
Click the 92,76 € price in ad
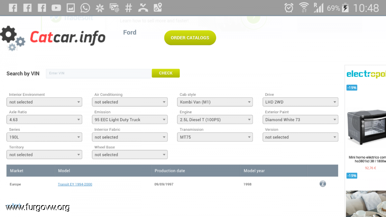coord(371,168)
